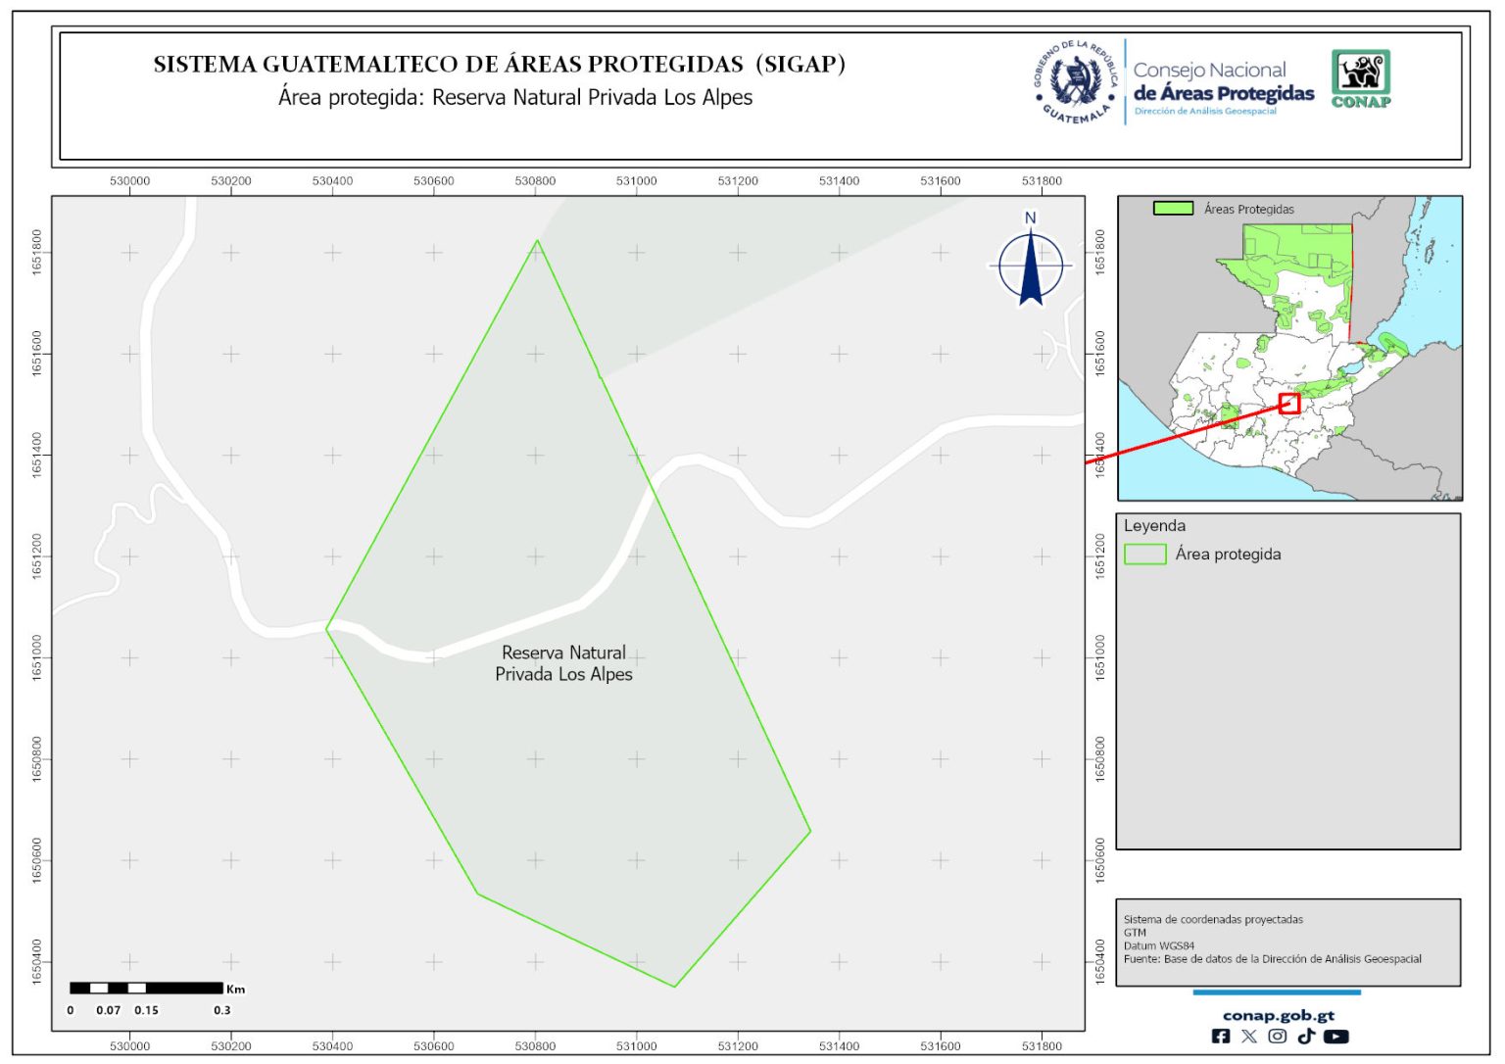Viewport: 1505px width, 1064px height.
Task: Open the conap.gob.gt website link
Action: [x=1278, y=1015]
